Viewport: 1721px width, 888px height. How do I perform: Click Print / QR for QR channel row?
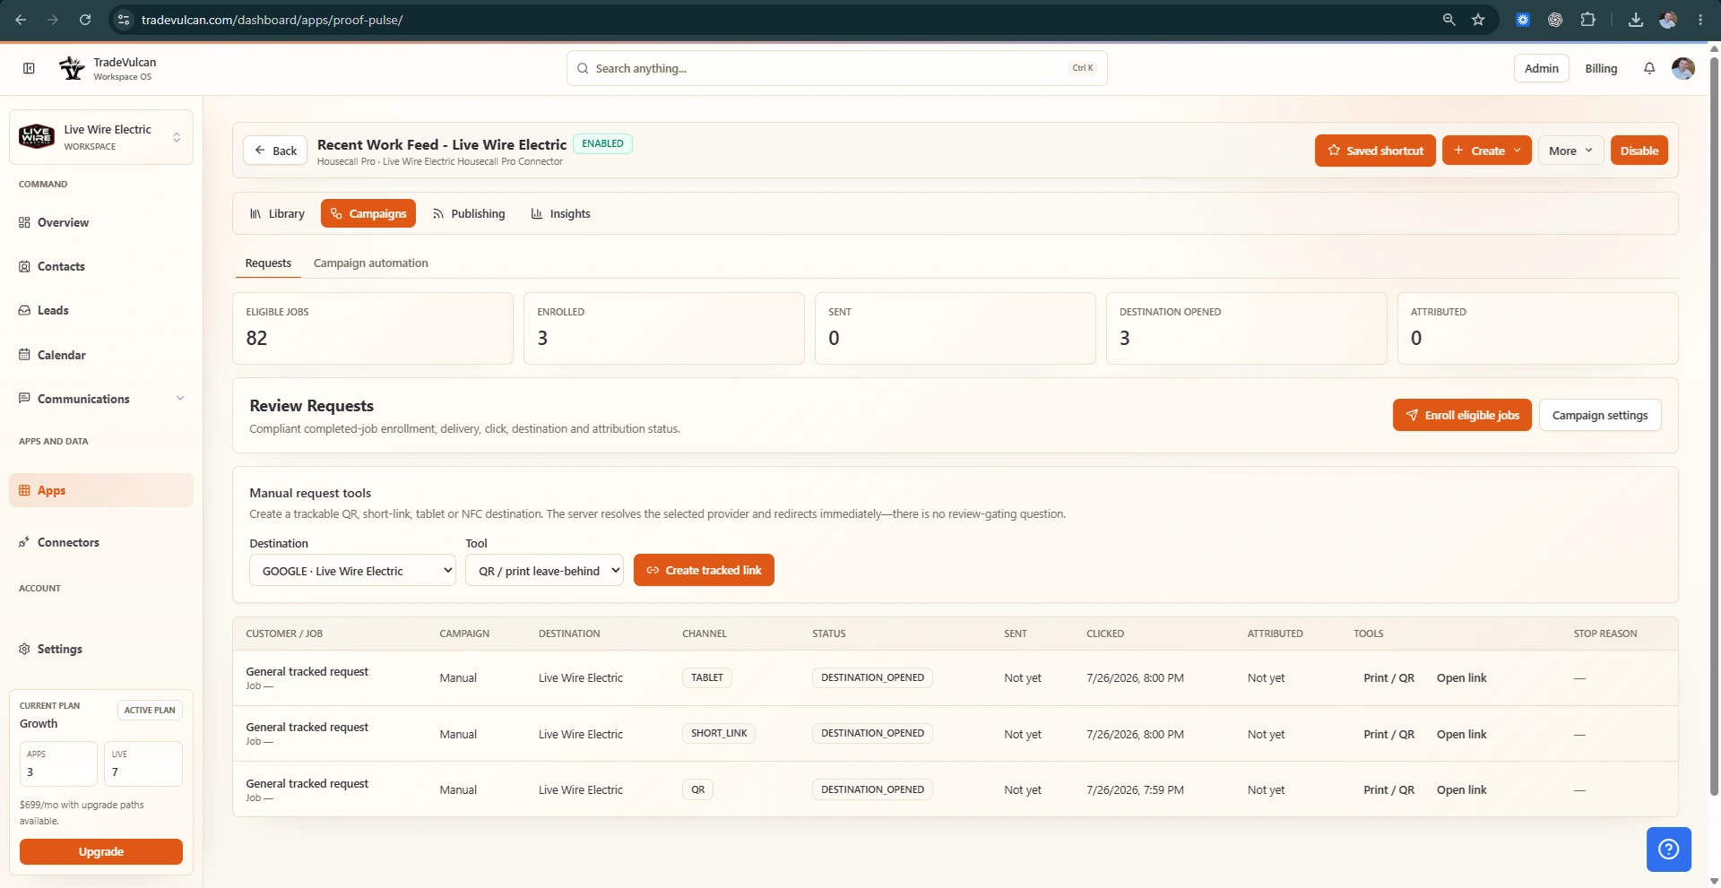(1388, 789)
